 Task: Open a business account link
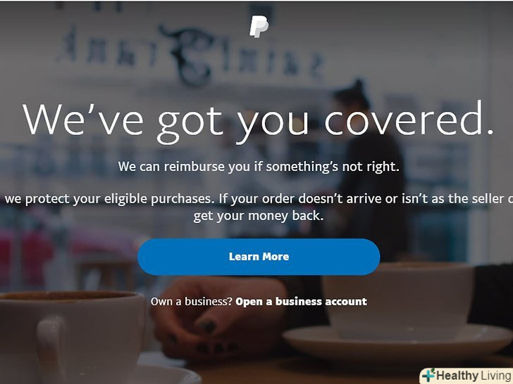(x=302, y=302)
